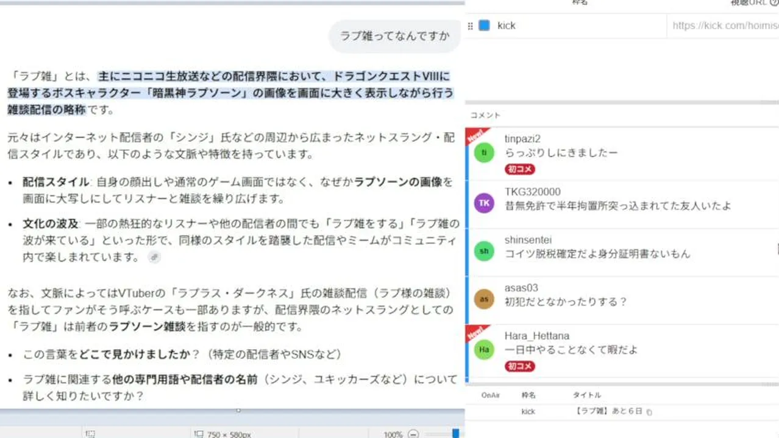Grab the drag handle beside kick row
Screen dimensions: 779x438
click(470, 26)
